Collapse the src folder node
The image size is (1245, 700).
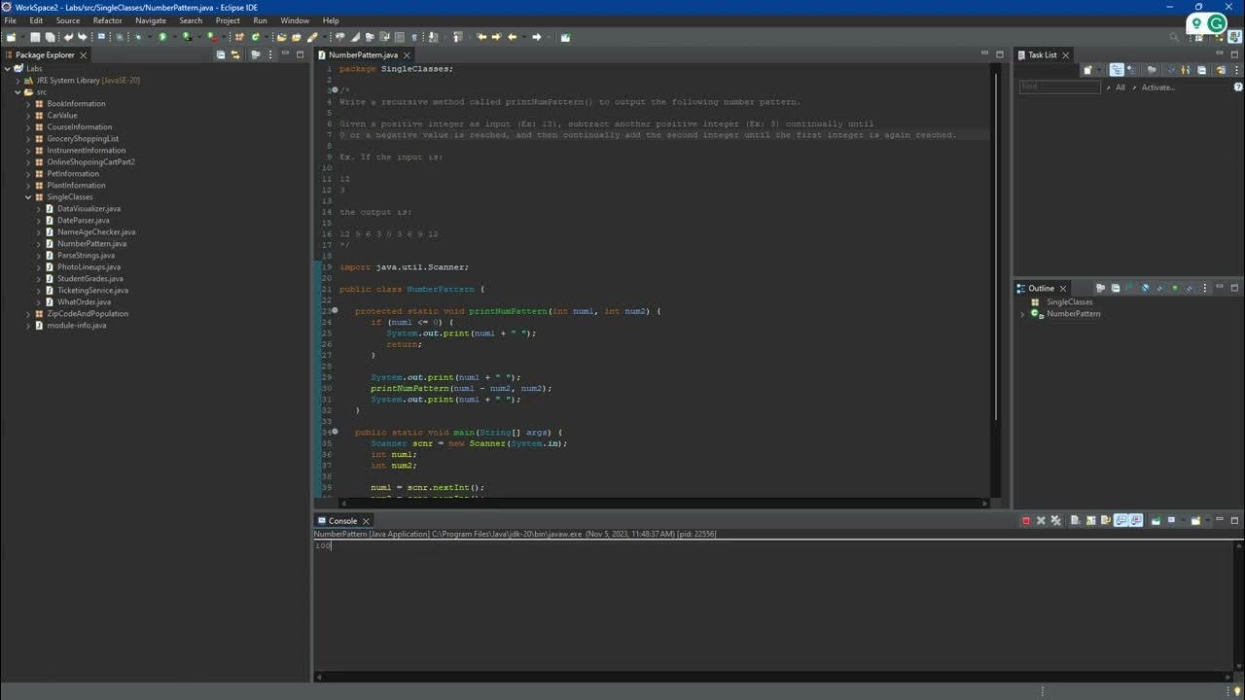[18, 92]
